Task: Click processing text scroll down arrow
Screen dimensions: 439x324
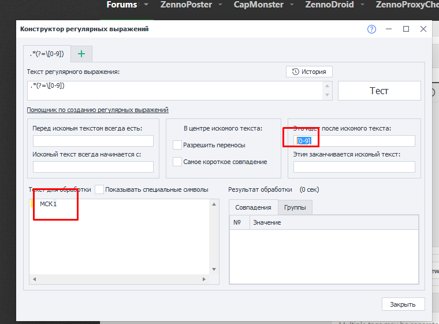Action: click(214, 269)
